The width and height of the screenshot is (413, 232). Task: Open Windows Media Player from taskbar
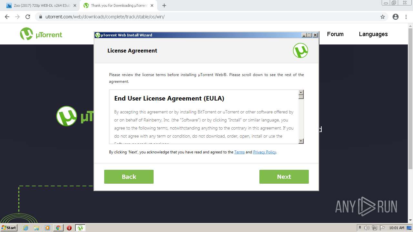tap(47, 228)
